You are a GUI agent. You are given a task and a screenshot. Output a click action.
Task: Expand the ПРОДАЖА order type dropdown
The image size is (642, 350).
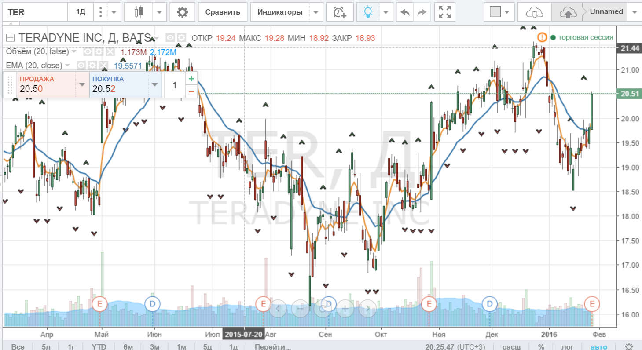pyautogui.click(x=82, y=85)
